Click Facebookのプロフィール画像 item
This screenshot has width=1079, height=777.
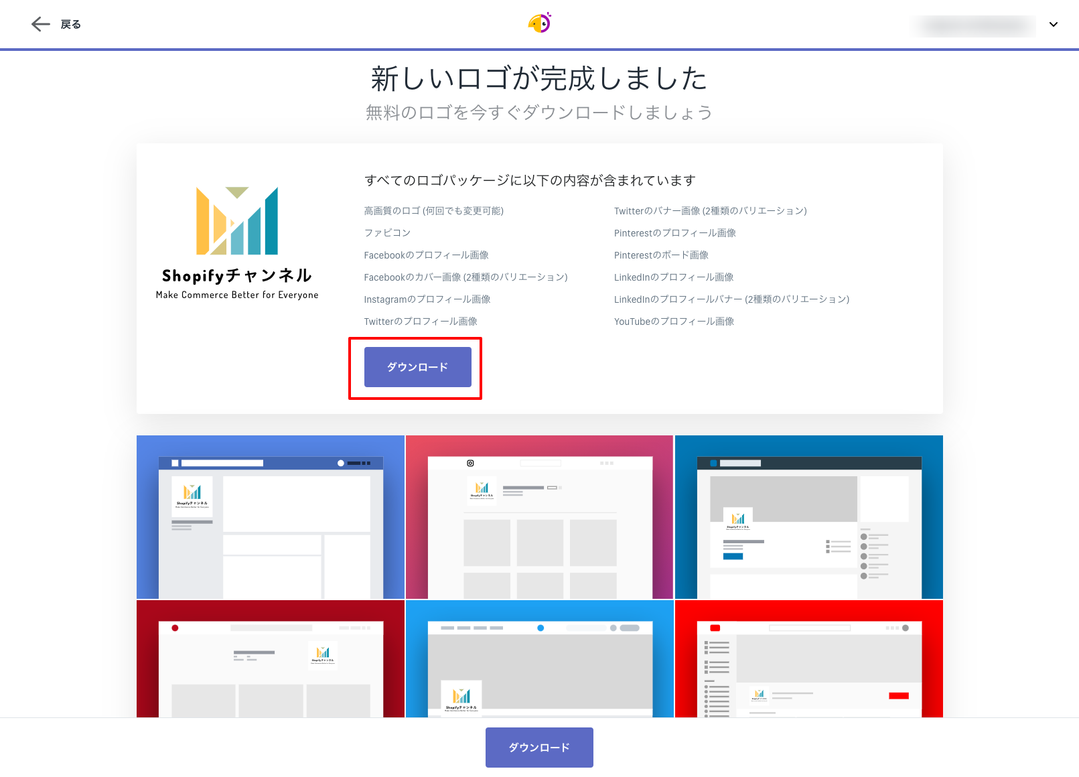pos(427,255)
